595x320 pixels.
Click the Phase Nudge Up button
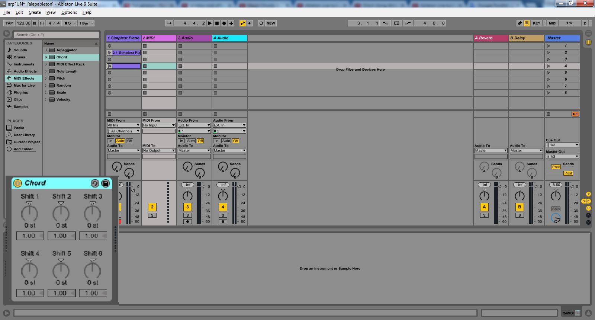tap(42, 23)
